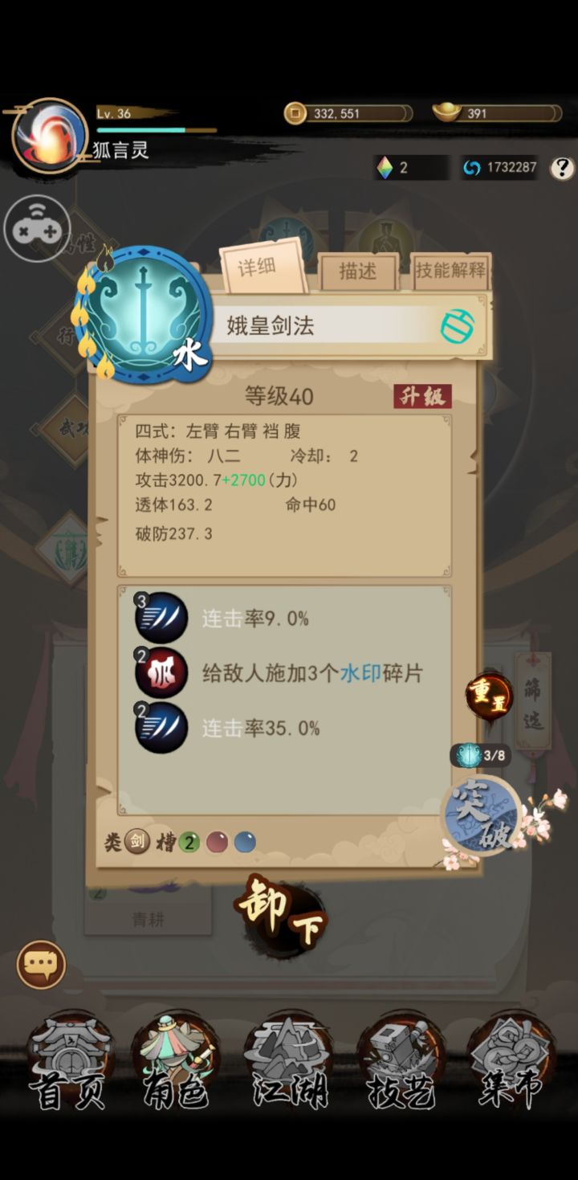Select the 连击率9.0% skill icon

point(161,619)
